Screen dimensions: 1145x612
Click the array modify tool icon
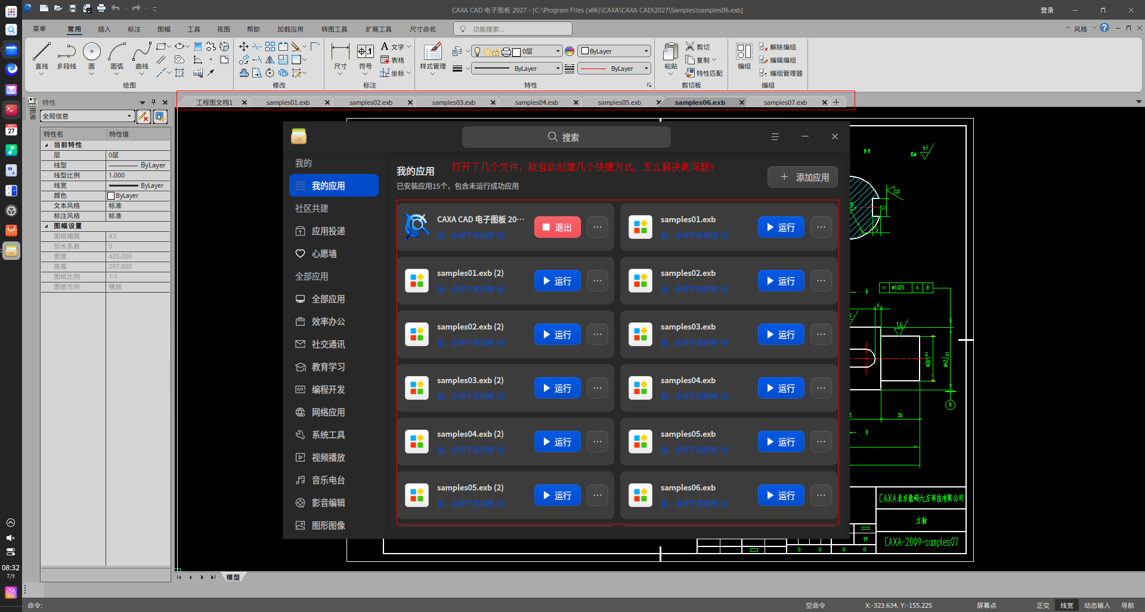tap(270, 46)
